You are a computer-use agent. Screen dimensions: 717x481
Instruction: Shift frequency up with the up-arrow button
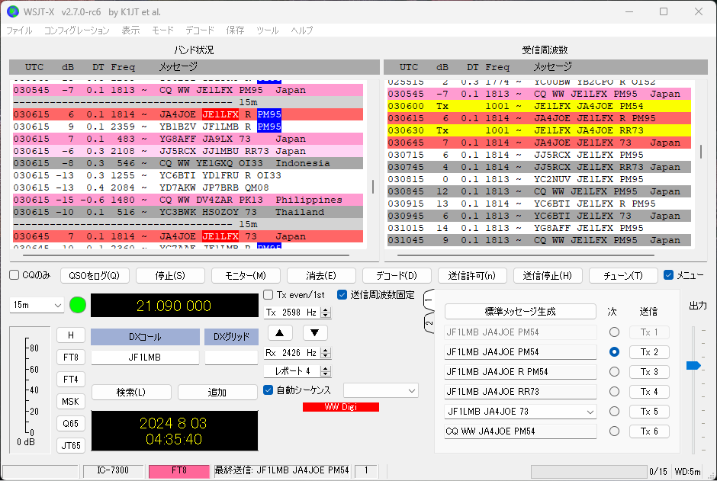pyautogui.click(x=280, y=332)
